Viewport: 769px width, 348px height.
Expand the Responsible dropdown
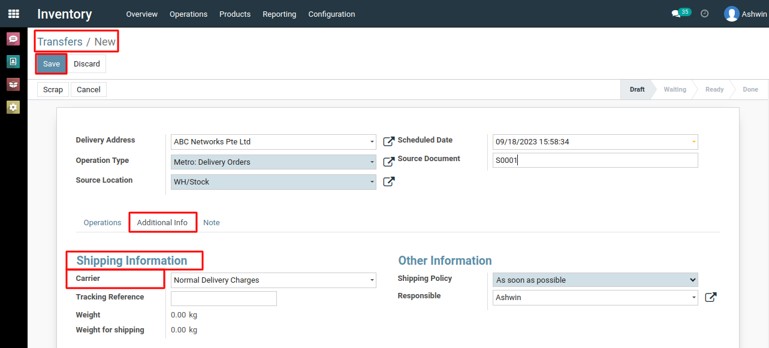[x=694, y=297]
